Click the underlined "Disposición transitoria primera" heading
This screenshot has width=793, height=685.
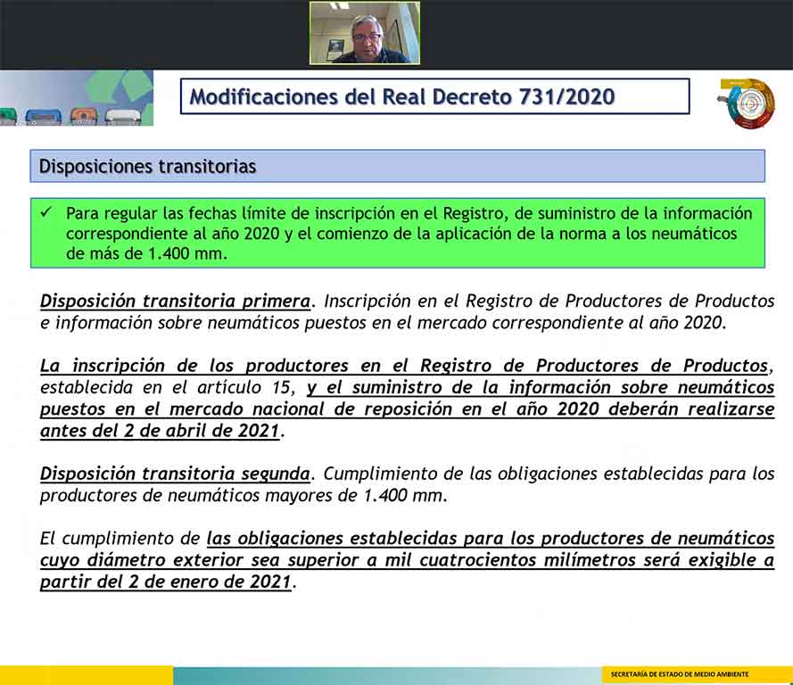[x=175, y=301]
